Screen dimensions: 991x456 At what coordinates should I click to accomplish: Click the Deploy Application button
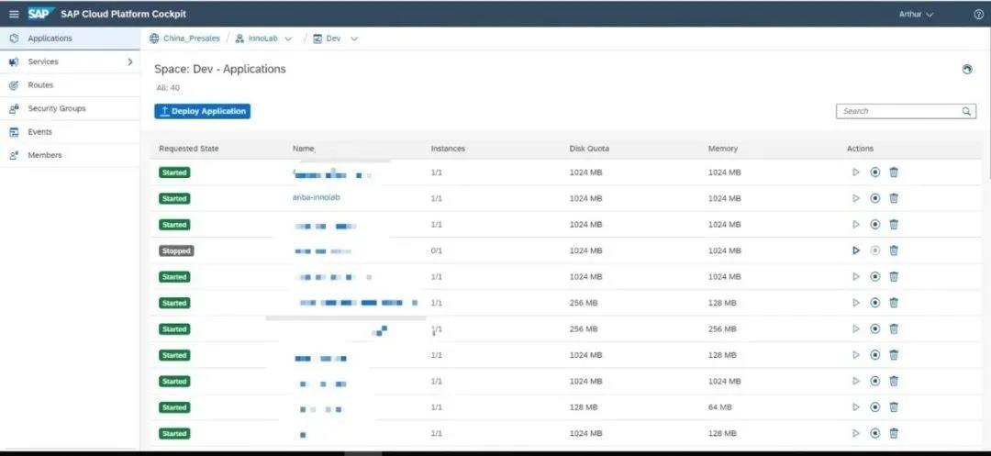tap(202, 111)
